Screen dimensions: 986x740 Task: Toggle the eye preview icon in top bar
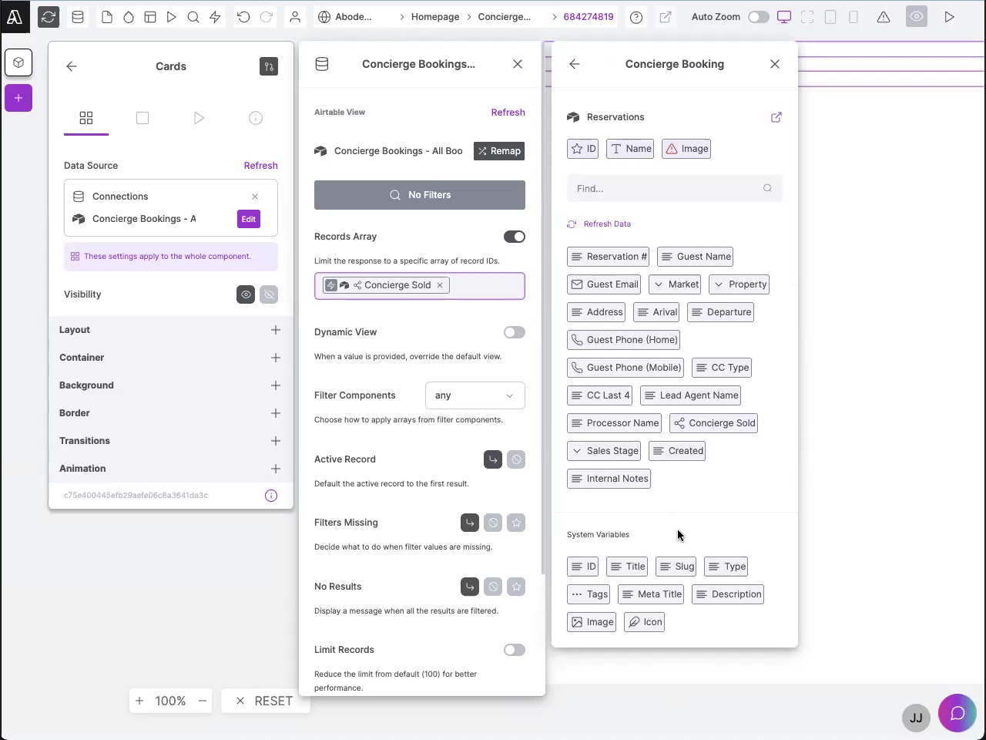coord(917,17)
